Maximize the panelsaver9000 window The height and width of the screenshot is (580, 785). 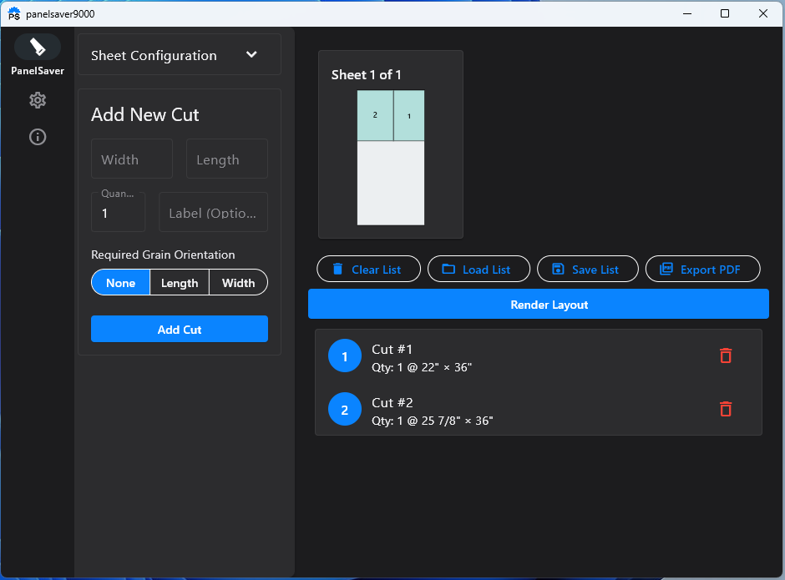[724, 13]
